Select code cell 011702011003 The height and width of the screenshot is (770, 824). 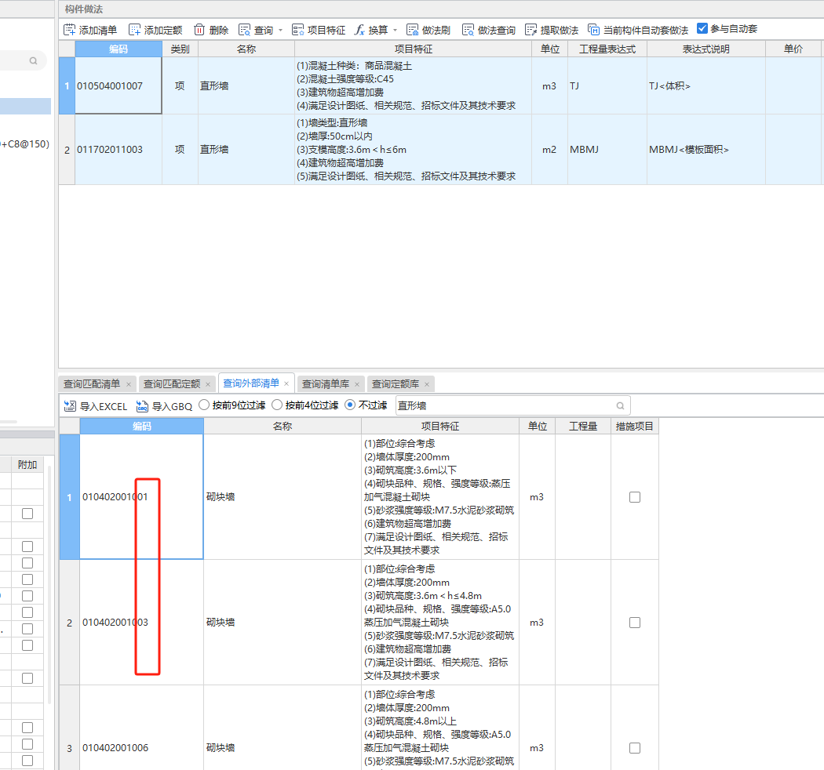click(118, 150)
